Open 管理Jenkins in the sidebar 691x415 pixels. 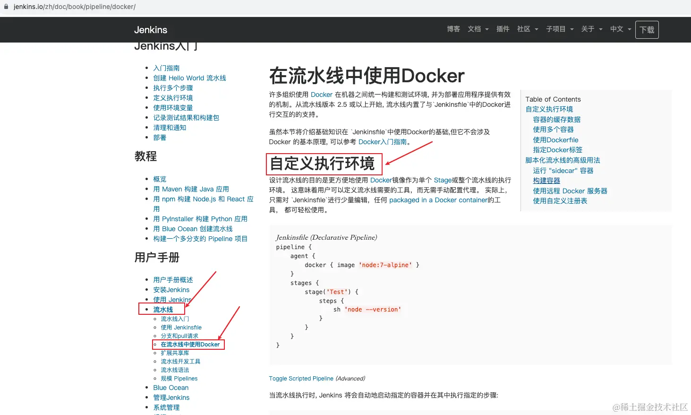point(171,398)
